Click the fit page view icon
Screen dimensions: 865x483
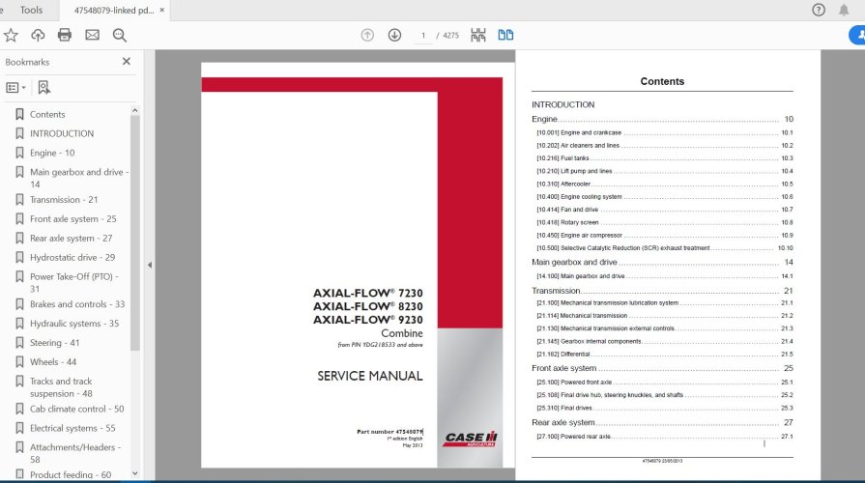coord(478,36)
